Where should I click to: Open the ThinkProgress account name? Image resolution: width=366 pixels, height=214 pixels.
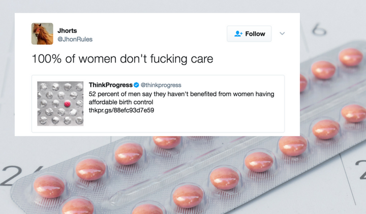(111, 85)
